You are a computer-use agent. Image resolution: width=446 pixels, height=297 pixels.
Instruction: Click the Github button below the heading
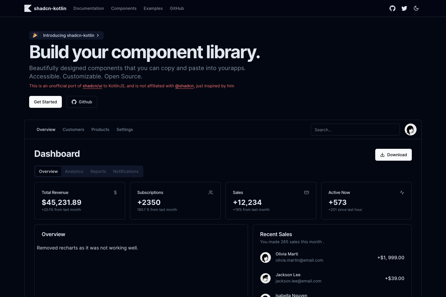(82, 102)
